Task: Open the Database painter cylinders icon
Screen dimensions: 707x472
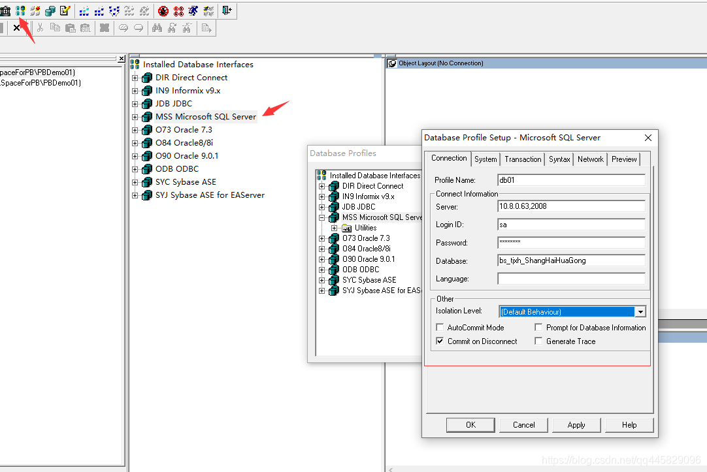Action: [50, 11]
